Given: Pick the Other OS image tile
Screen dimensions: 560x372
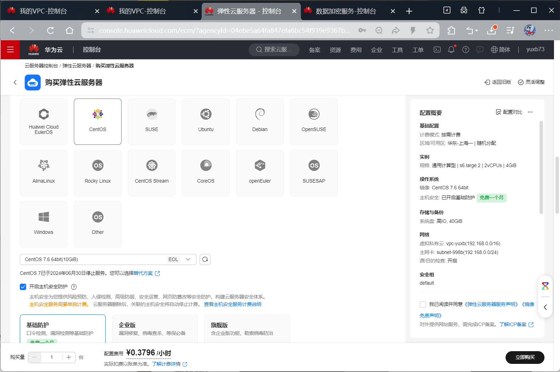Looking at the screenshot, I should pyautogui.click(x=98, y=224).
